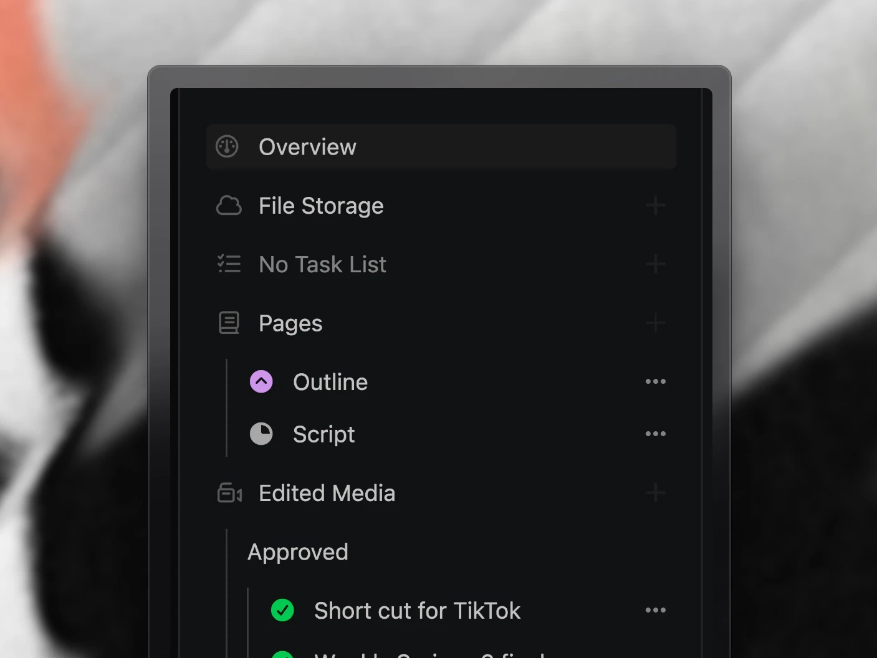Select the Approved group label

click(x=298, y=552)
